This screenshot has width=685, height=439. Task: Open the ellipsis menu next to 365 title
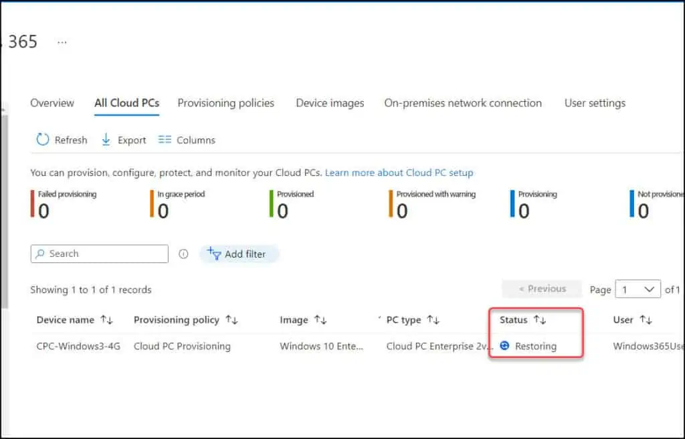point(62,42)
